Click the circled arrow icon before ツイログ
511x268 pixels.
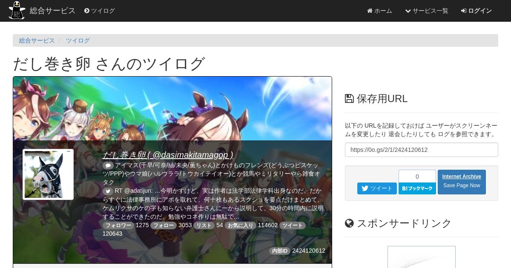[87, 11]
